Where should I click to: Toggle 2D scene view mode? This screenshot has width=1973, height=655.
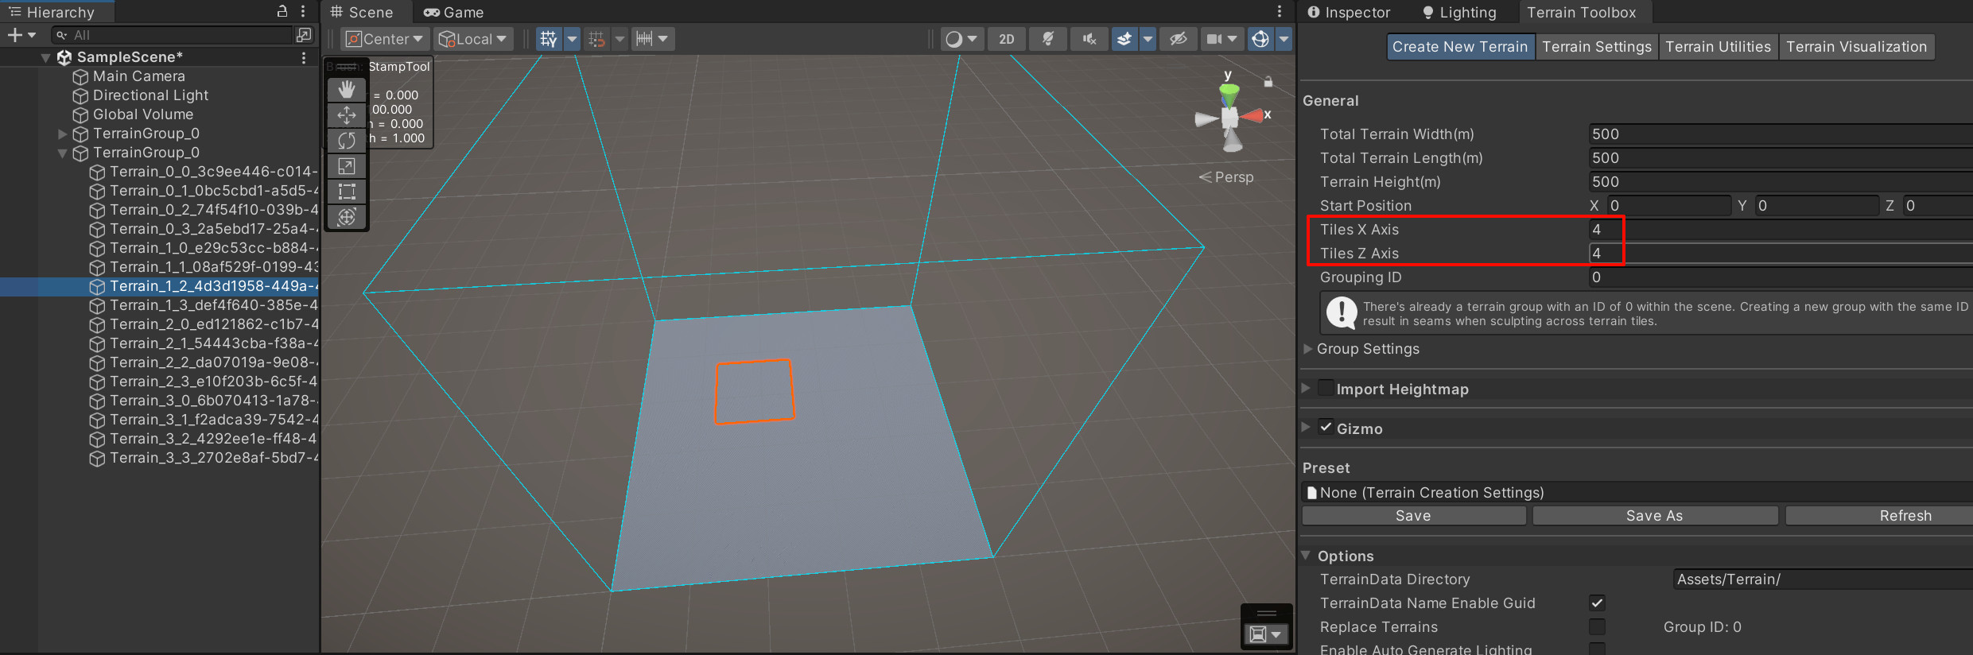click(x=1007, y=39)
